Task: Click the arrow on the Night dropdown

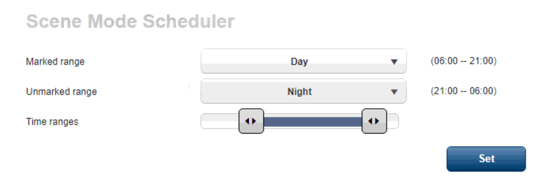Action: coord(394,92)
